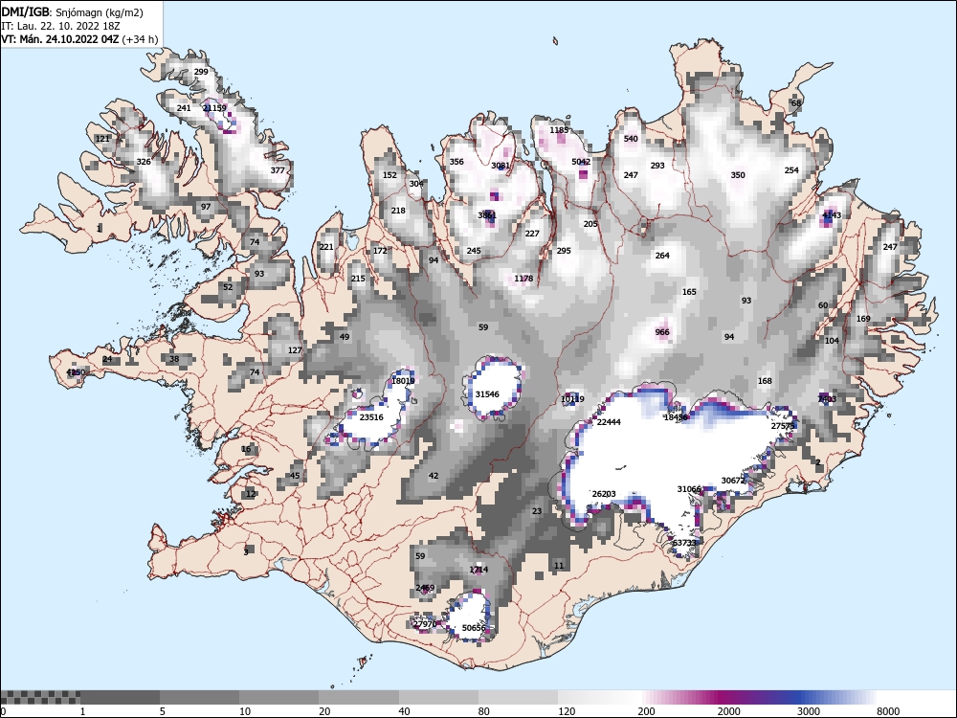Screen dimensions: 957x718
Task: Click the 'DMI/IGB: Snjómagn (kg/m2)' title text
Action: [x=73, y=11]
